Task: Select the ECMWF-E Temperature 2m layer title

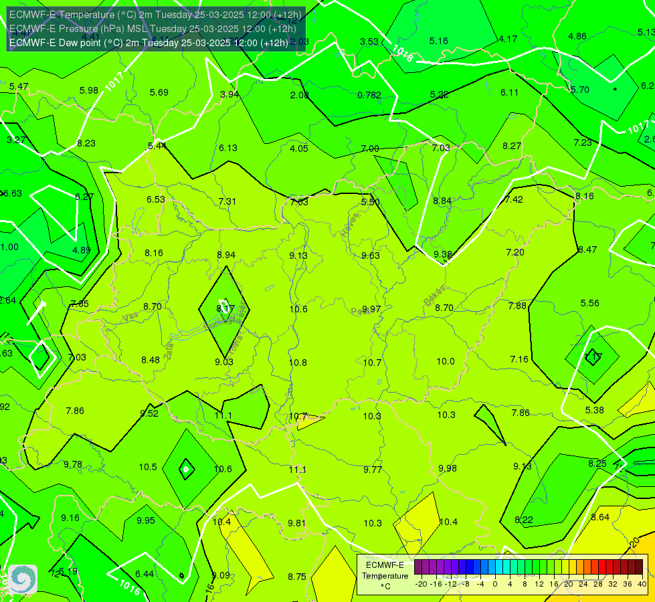Action: pyautogui.click(x=155, y=15)
